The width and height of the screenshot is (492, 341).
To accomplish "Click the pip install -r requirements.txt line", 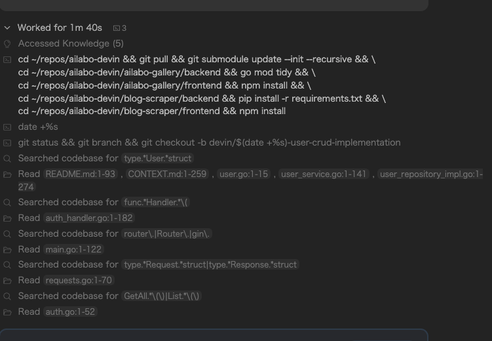I will [x=202, y=98].
